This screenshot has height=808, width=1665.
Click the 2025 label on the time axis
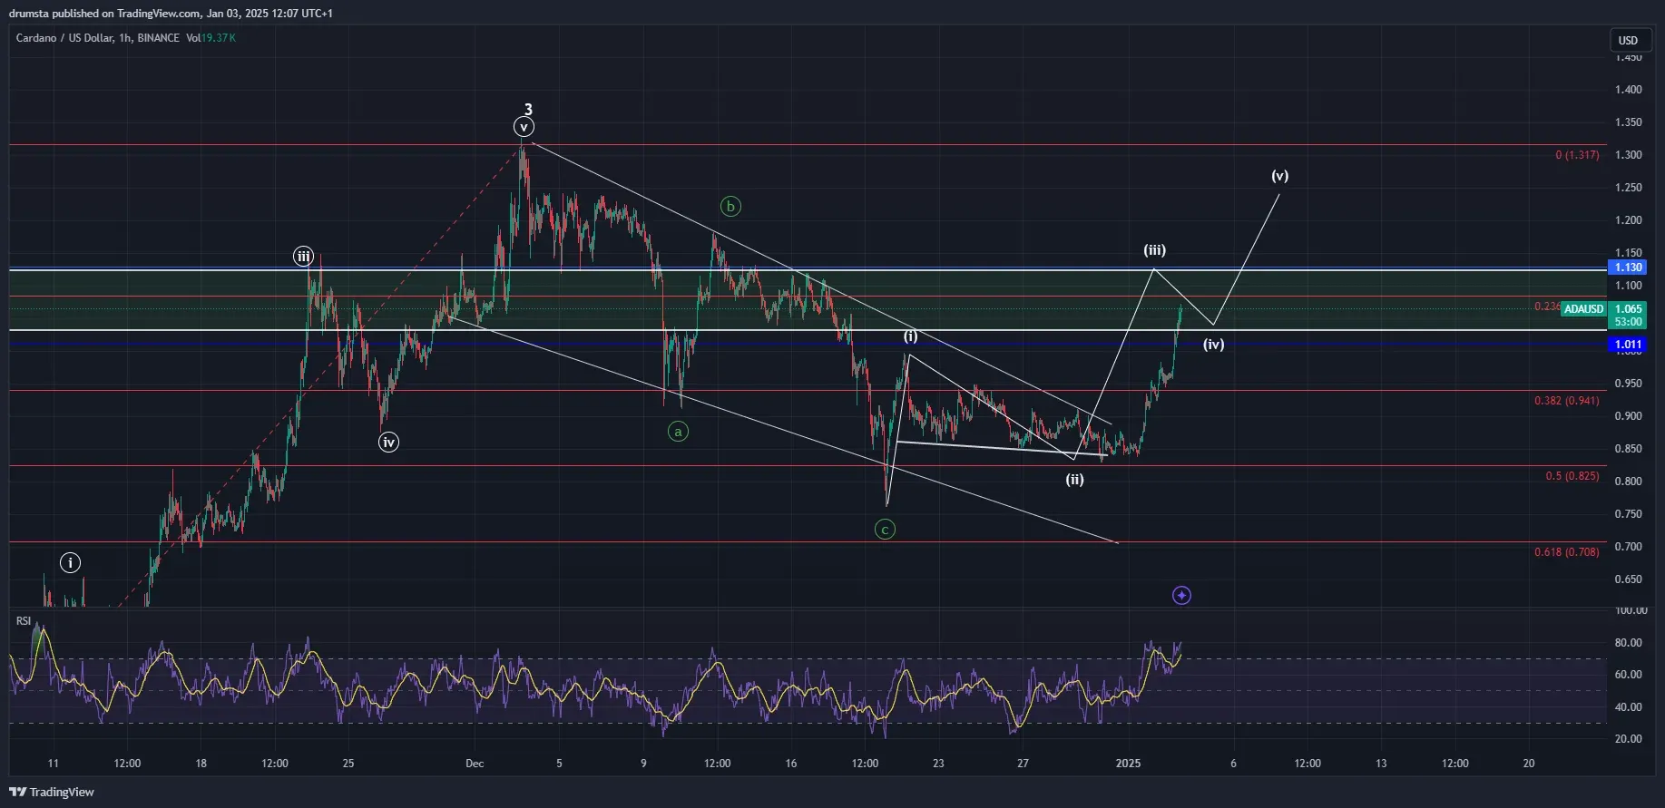coord(1128,764)
